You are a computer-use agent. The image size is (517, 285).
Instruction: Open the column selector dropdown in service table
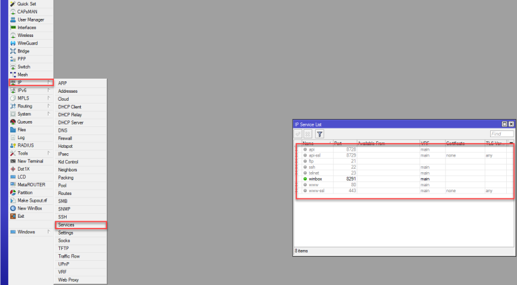tap(511, 143)
